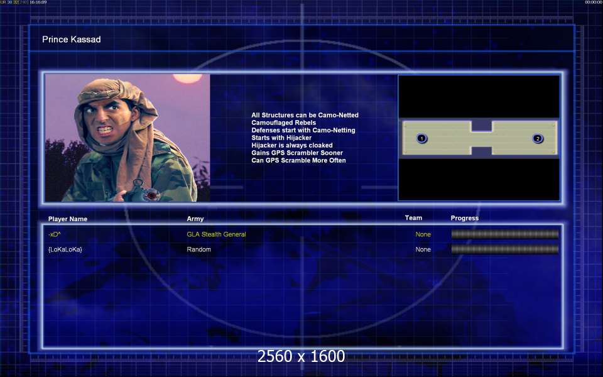Select player name {LoKaLoKa}
The height and width of the screenshot is (377, 603).
pyautogui.click(x=65, y=249)
